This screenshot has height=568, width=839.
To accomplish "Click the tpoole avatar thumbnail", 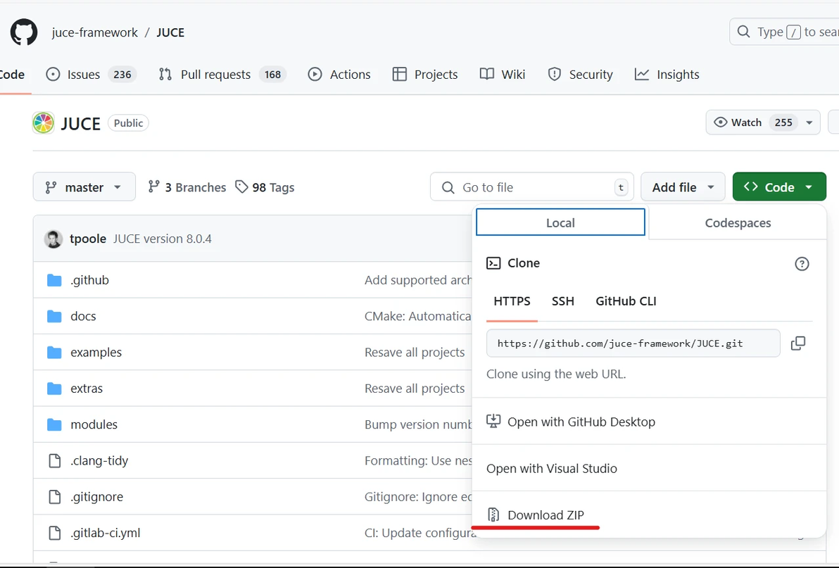I will click(53, 239).
